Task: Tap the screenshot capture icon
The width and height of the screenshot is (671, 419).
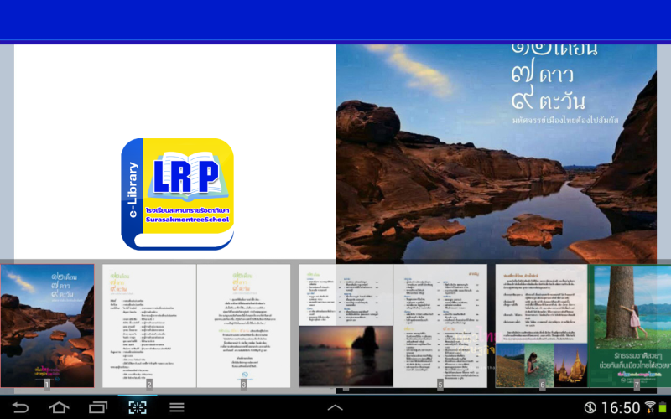Action: [137, 407]
